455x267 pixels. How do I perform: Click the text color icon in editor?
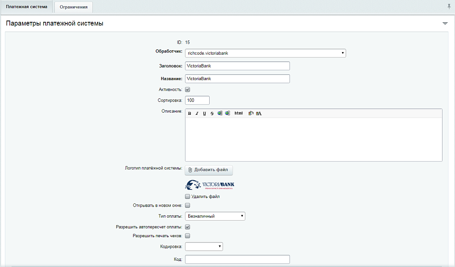(259, 113)
